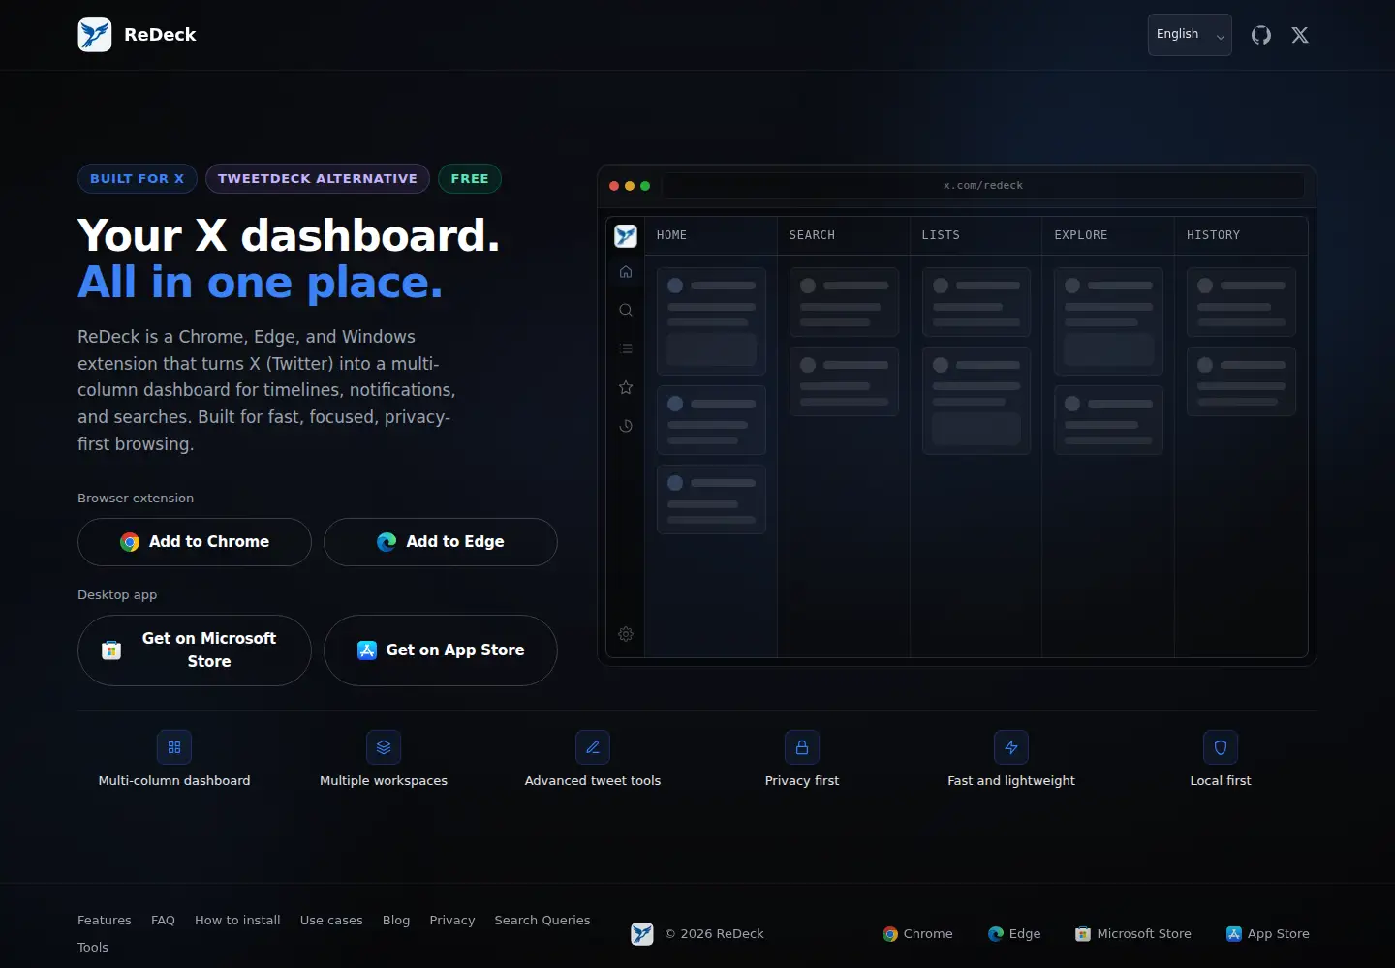Click the settings gear icon in the mockup sidebar
1395x968 pixels.
[626, 634]
